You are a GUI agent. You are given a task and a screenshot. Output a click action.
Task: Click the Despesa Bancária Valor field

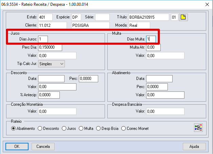(x=165, y=111)
